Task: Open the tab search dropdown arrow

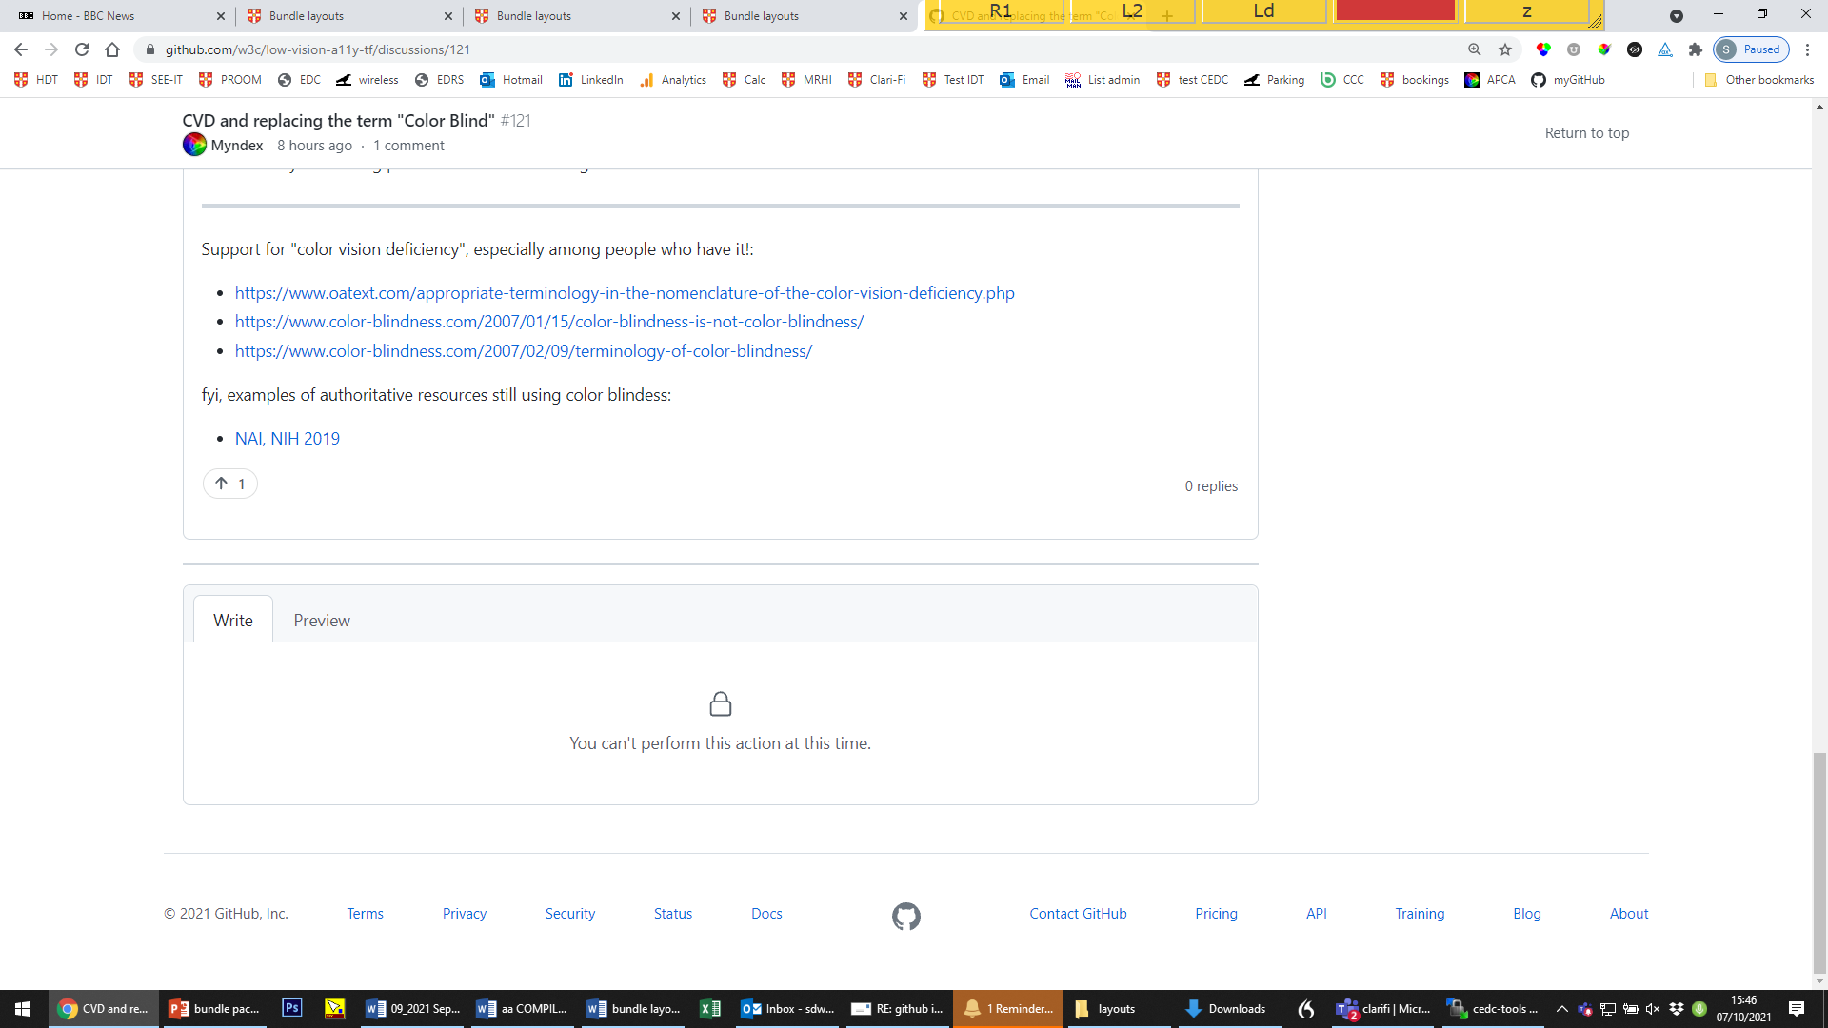Action: (x=1677, y=16)
